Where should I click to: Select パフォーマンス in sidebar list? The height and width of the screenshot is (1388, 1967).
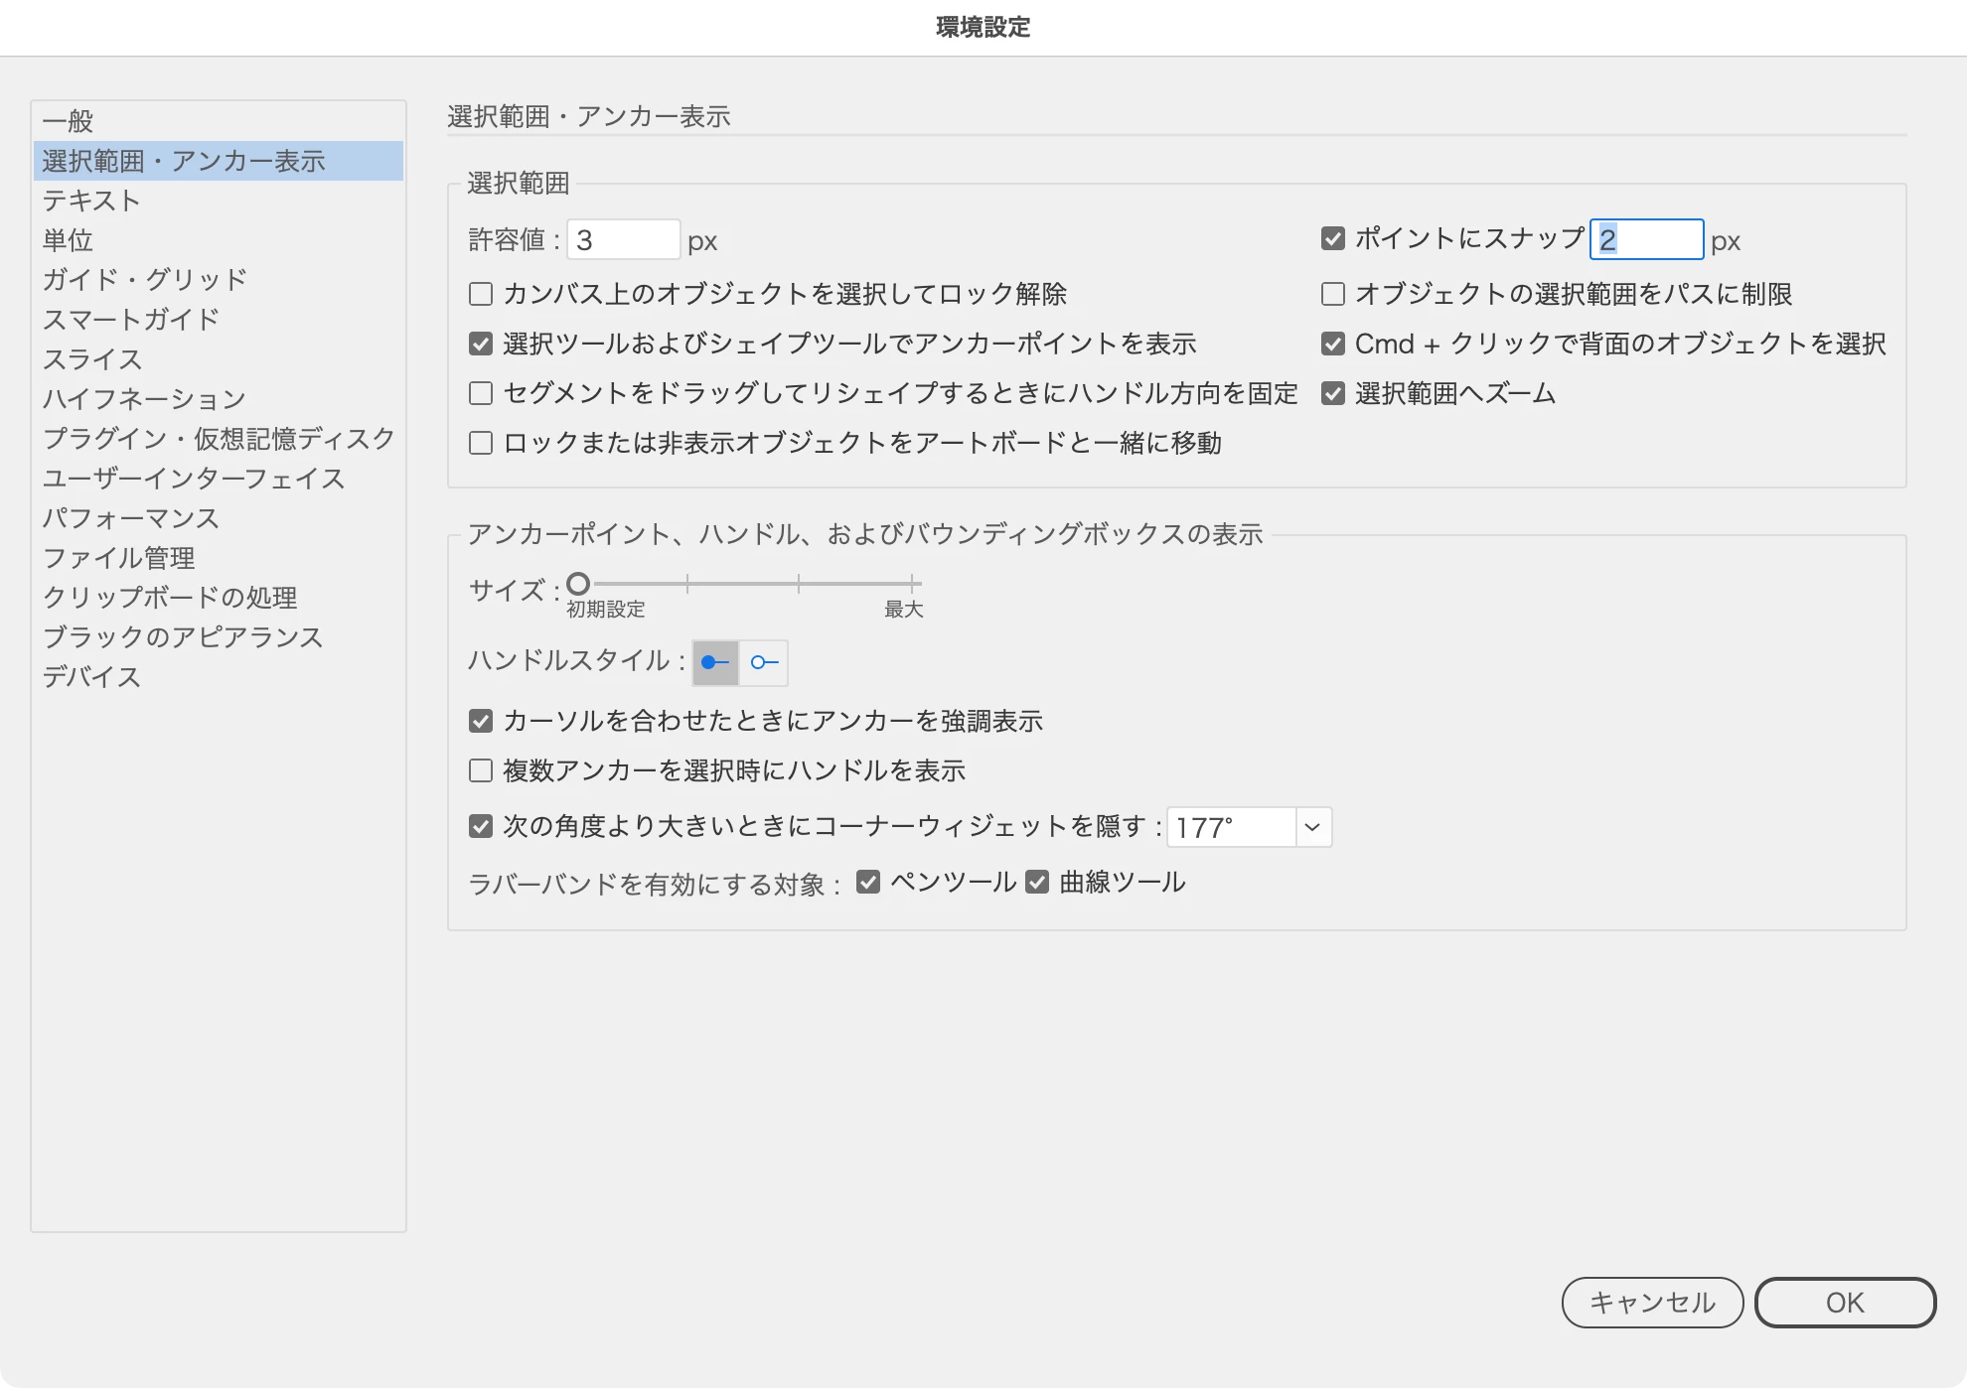click(x=131, y=518)
